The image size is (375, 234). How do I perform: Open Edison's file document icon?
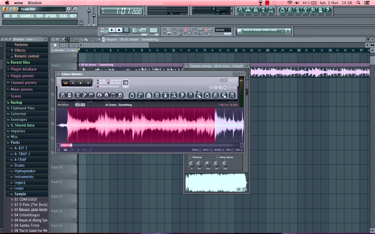click(69, 96)
